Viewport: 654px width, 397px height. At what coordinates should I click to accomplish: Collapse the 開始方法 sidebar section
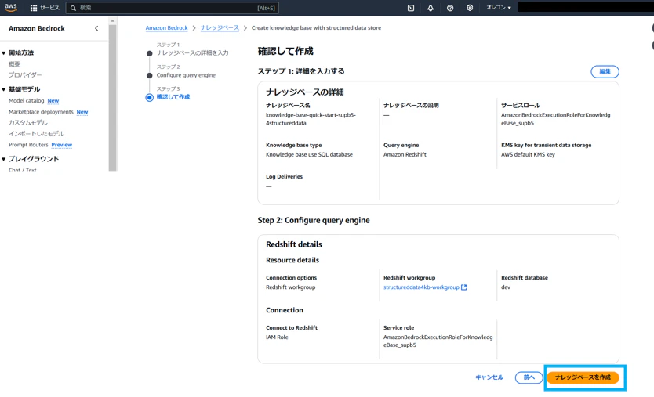4,53
